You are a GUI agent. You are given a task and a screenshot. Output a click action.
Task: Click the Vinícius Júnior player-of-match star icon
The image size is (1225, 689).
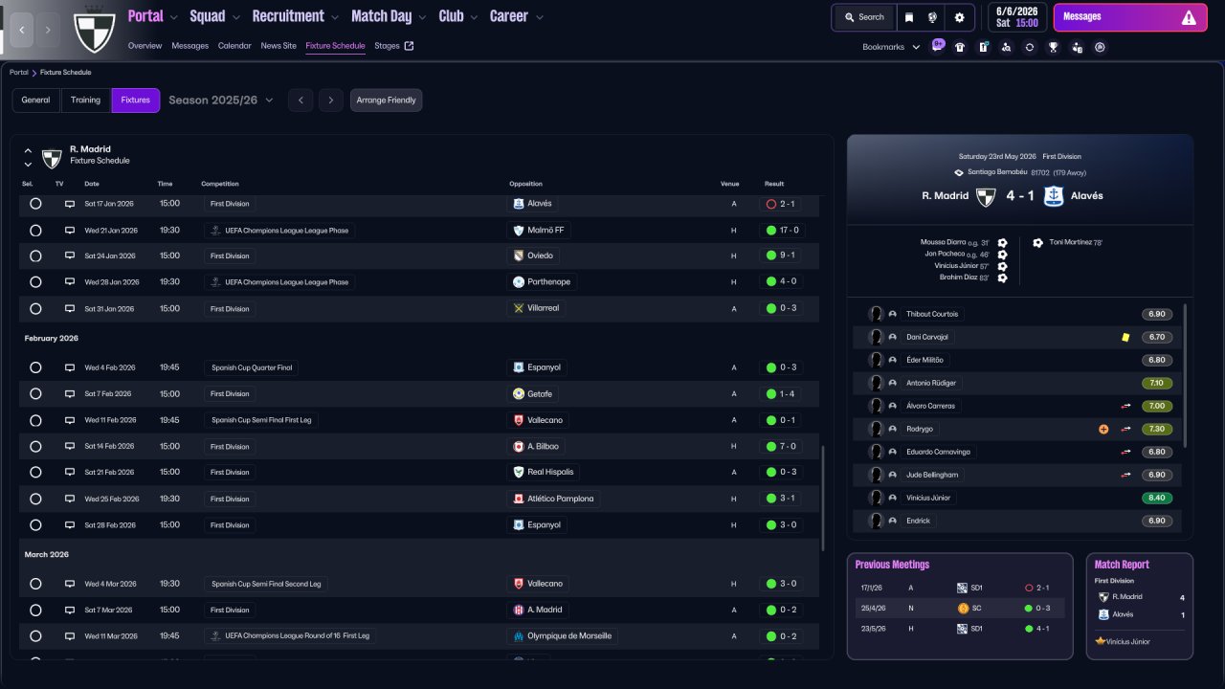pos(1101,641)
